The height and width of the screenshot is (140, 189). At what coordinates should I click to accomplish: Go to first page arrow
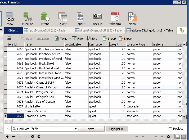click(x=137, y=137)
